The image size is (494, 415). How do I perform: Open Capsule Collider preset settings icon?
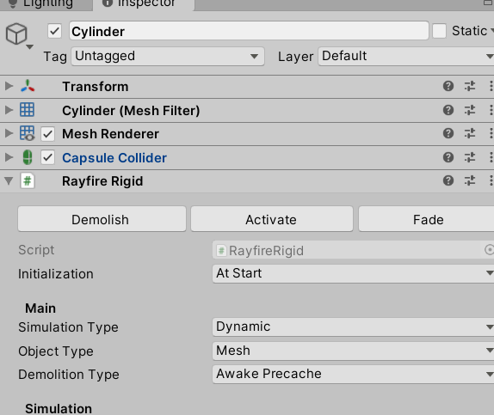click(469, 157)
